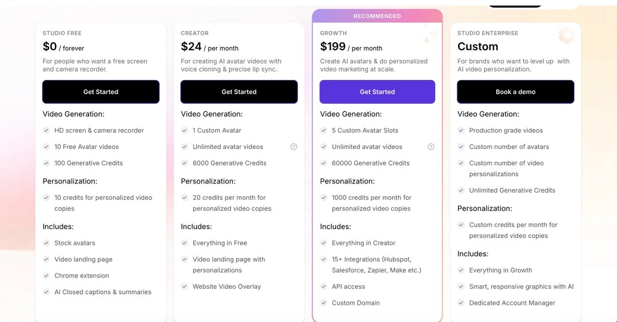Click the checkmark beside Website Video Overlay
Viewport: 617px width, 322px height.
coord(184,287)
